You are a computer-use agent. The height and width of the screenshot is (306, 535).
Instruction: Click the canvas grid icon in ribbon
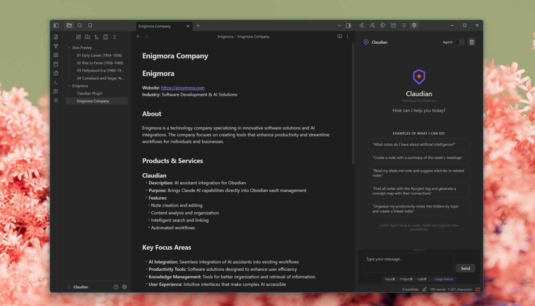tap(56, 55)
